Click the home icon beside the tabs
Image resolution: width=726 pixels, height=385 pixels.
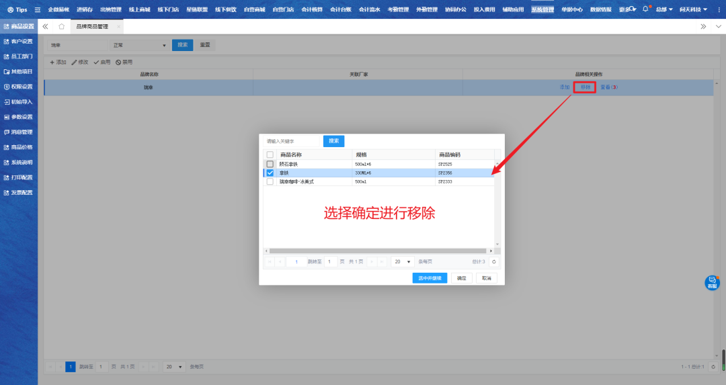(61, 26)
